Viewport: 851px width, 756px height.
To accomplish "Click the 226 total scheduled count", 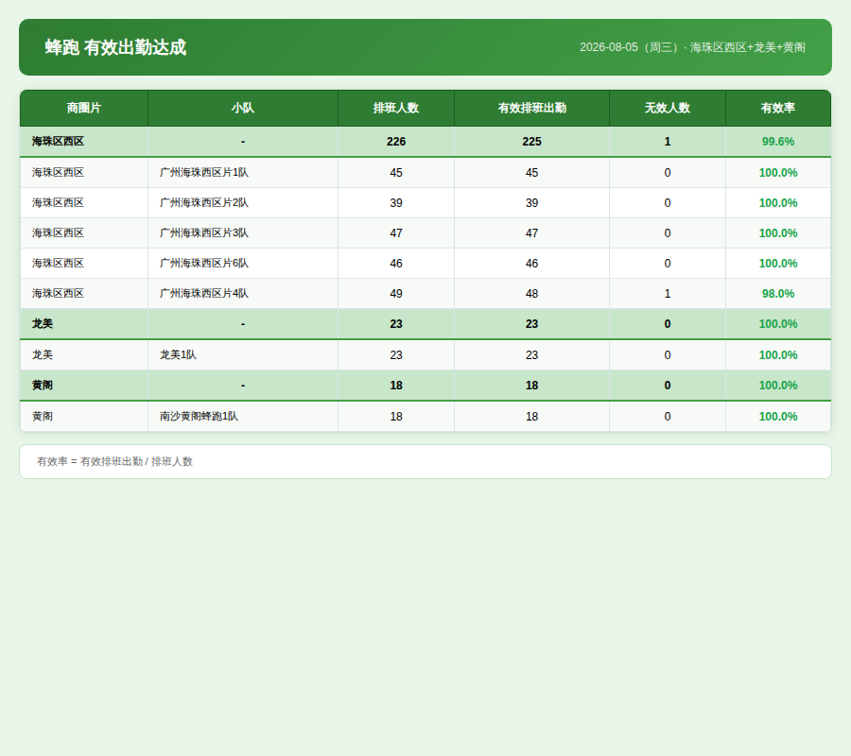I will click(x=396, y=142).
